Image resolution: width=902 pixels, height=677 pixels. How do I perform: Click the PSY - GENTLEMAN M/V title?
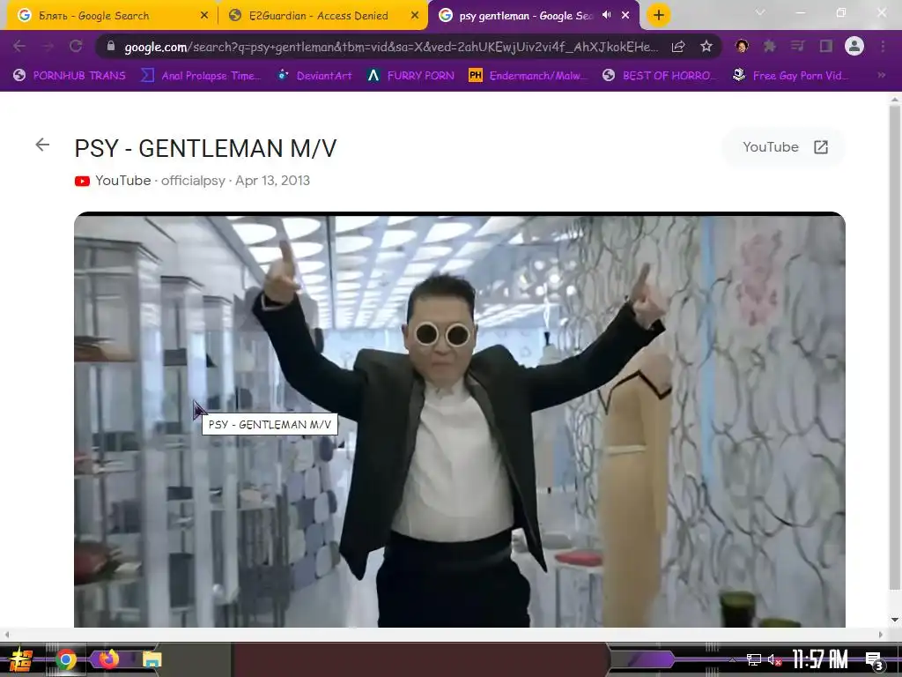[x=205, y=148]
